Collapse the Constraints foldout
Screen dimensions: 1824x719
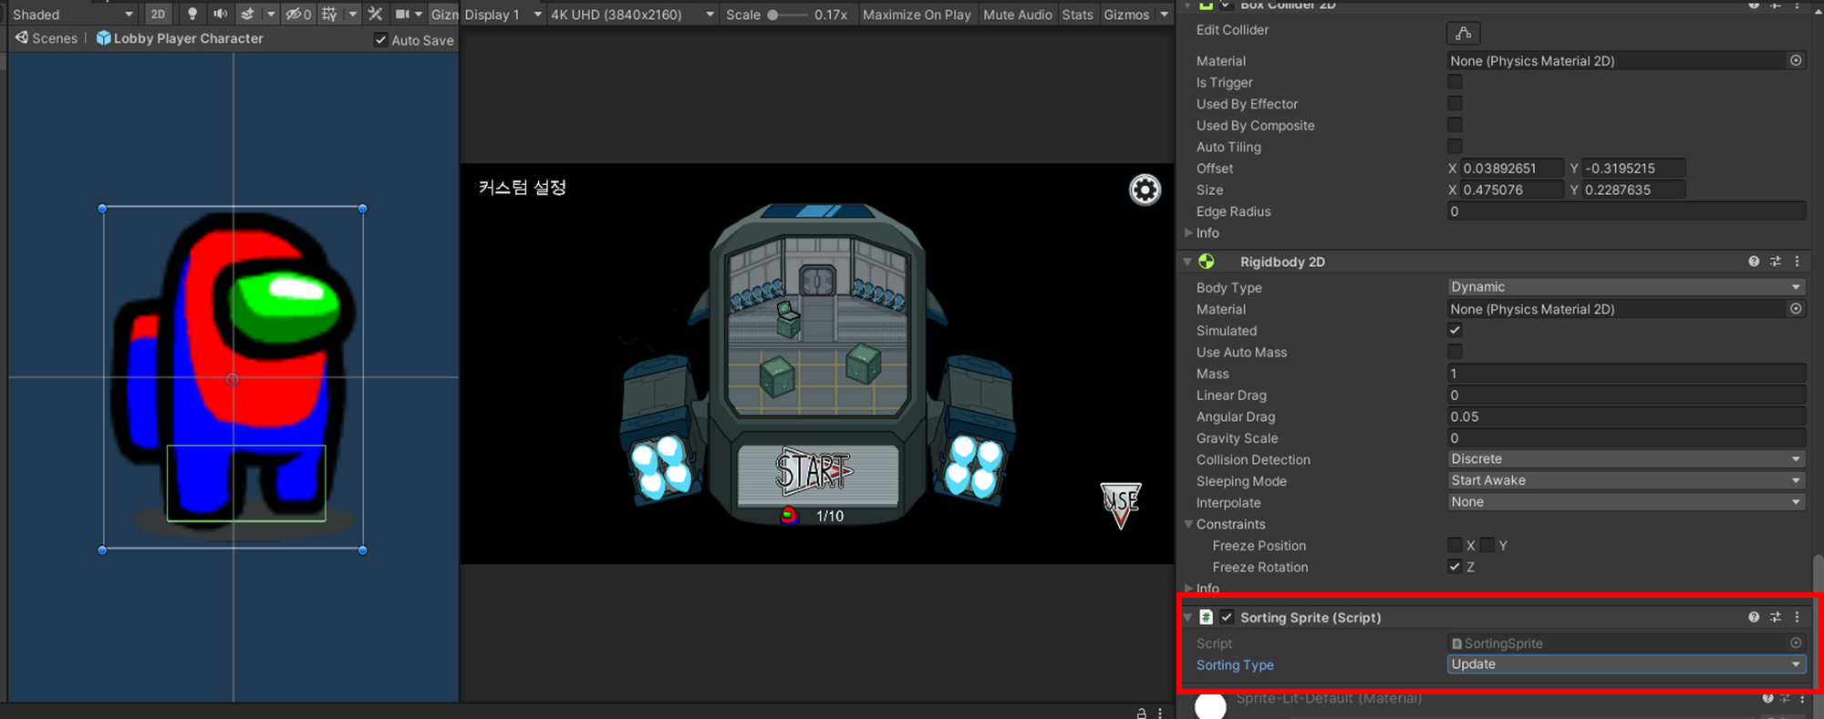[1188, 524]
